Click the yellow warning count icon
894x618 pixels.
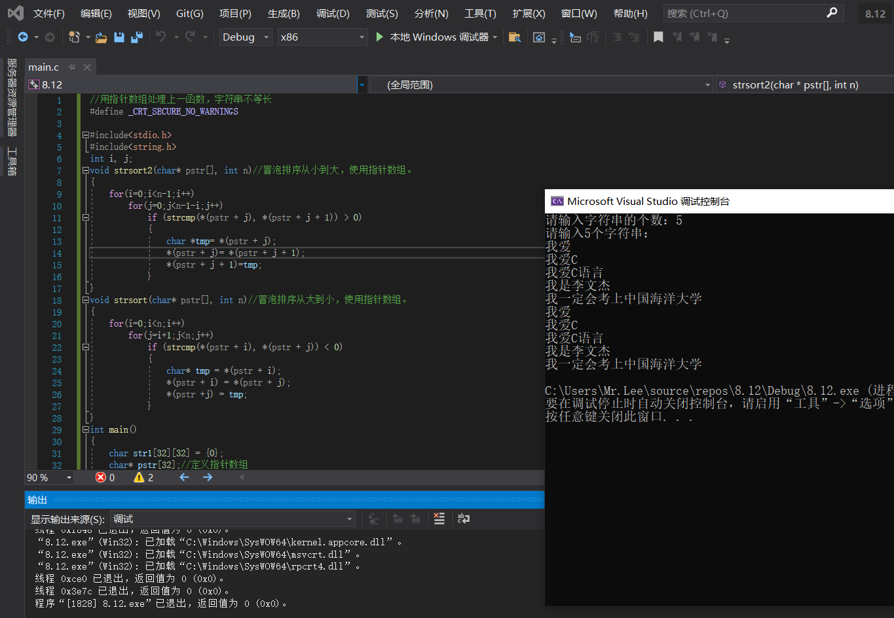tap(139, 477)
